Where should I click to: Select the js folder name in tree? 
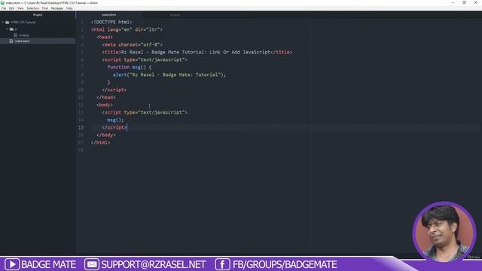point(16,29)
